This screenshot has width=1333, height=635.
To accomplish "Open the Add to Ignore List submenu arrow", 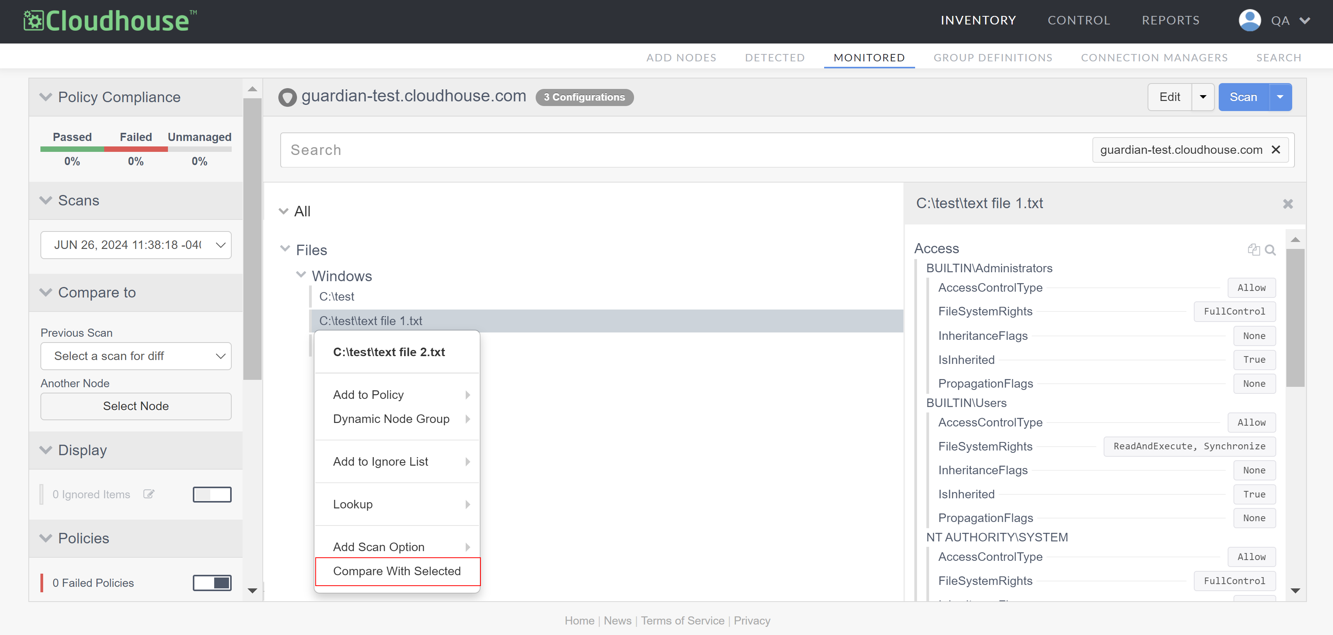I will (468, 462).
